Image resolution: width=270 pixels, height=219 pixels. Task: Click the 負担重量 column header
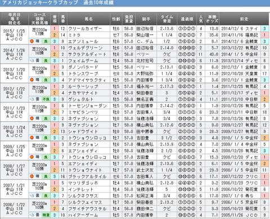[129, 19]
